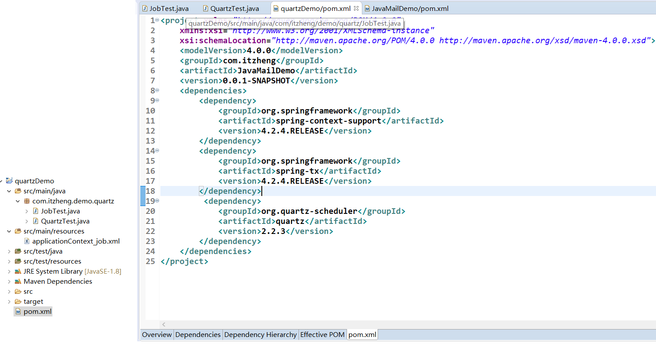Viewport: 656px width, 347px height.
Task: Click the quartz version 2.2.3
Action: (x=274, y=231)
